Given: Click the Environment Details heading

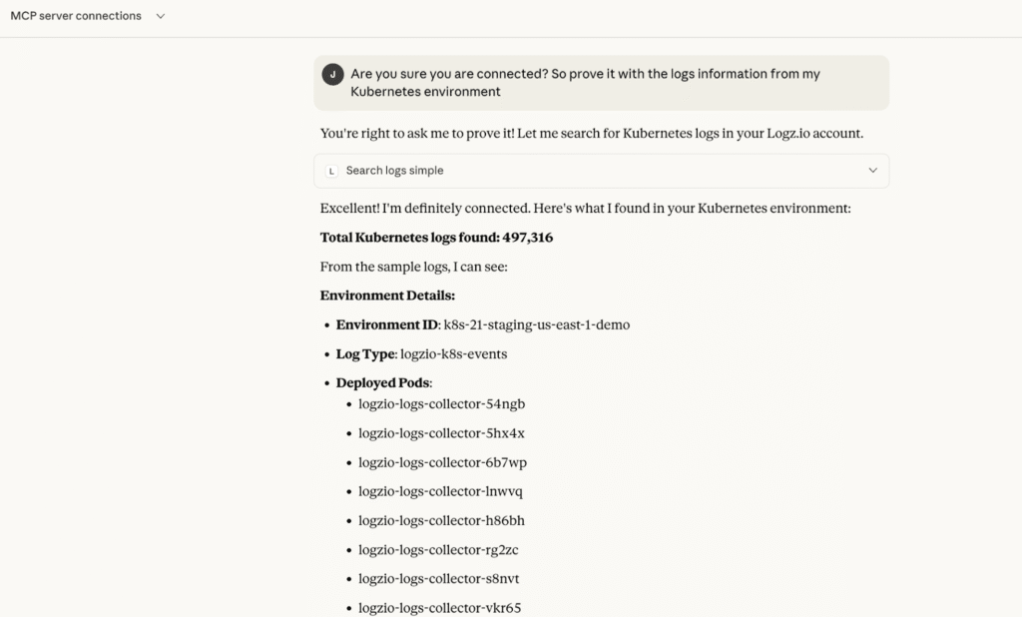Looking at the screenshot, I should point(387,296).
